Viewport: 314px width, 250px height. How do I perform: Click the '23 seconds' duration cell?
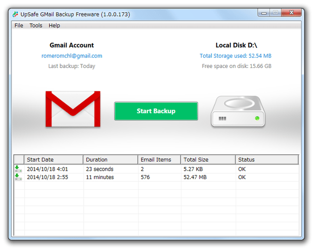click(x=100, y=169)
